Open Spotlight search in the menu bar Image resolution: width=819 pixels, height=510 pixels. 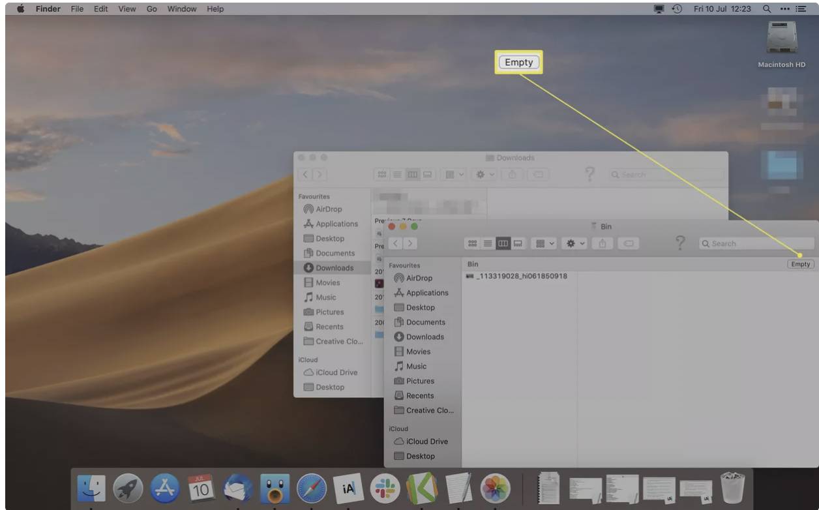(x=766, y=8)
